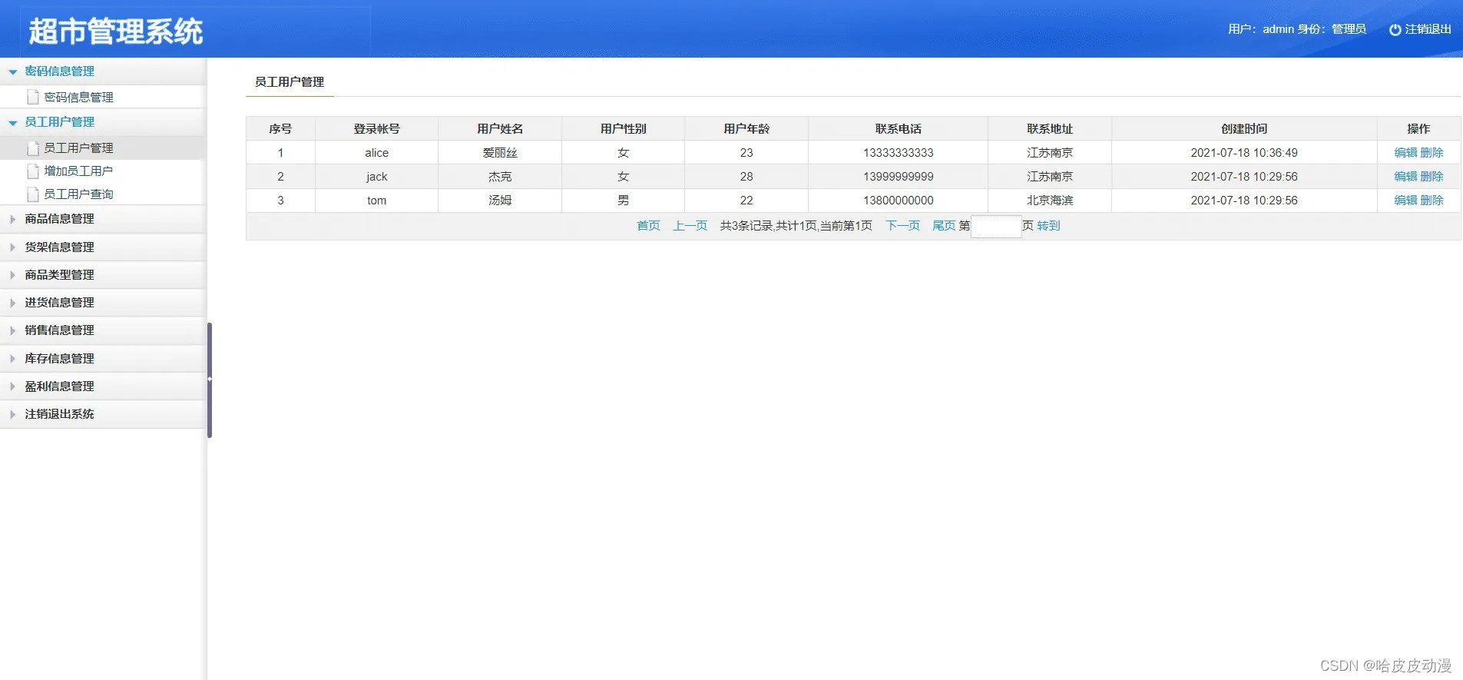Expand the 商品信息管理 arrow

13,219
